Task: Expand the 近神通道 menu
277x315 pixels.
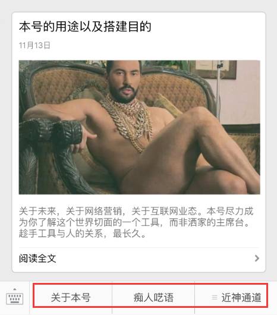Action: (x=236, y=297)
